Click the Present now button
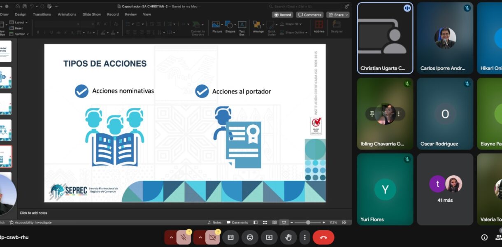The width and height of the screenshot is (502, 247). click(269, 238)
